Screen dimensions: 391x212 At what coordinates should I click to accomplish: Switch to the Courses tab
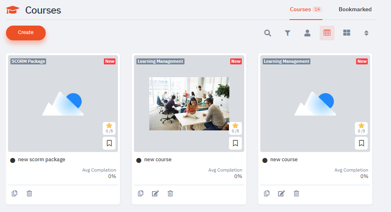tap(306, 10)
